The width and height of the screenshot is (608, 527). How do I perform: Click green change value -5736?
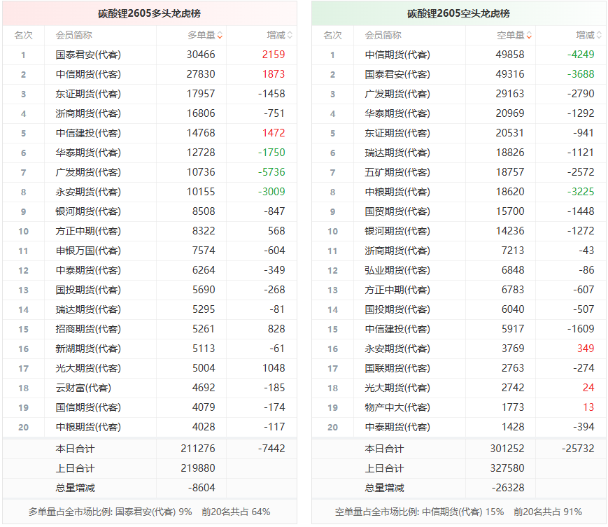[x=271, y=172]
